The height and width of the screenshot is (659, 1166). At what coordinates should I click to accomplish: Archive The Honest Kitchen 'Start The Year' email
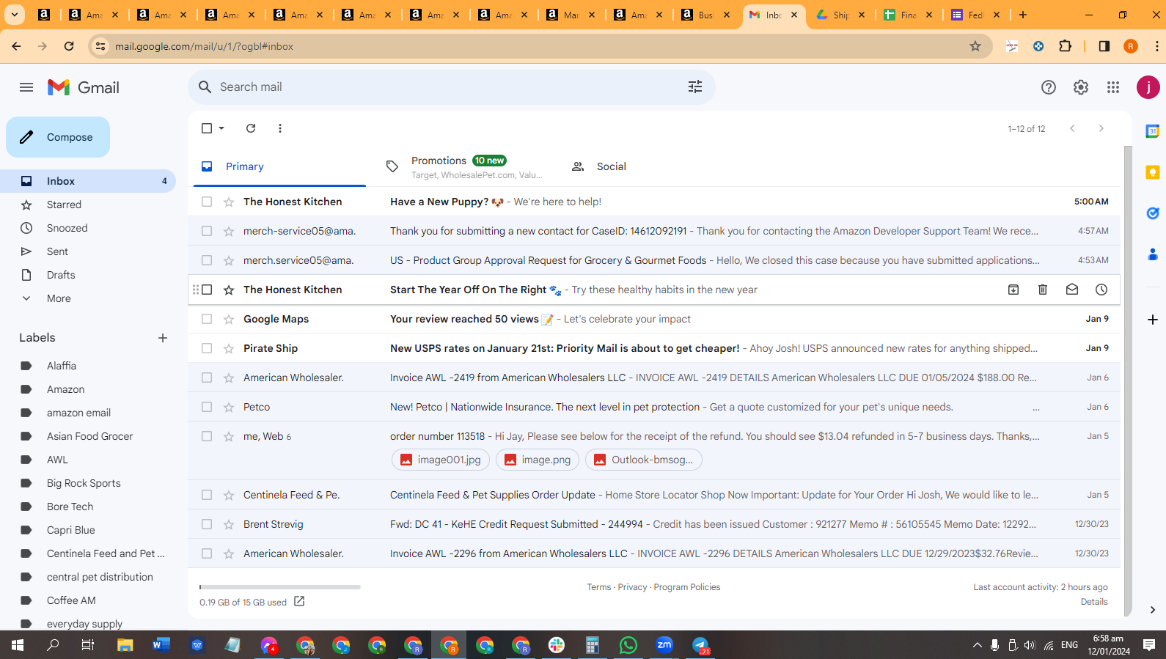pos(1013,290)
